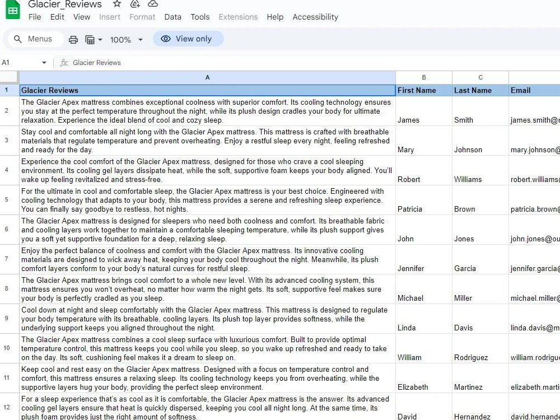The height and width of the screenshot is (420, 560).
Task: Select row 5 header
Action: (x=6, y=200)
